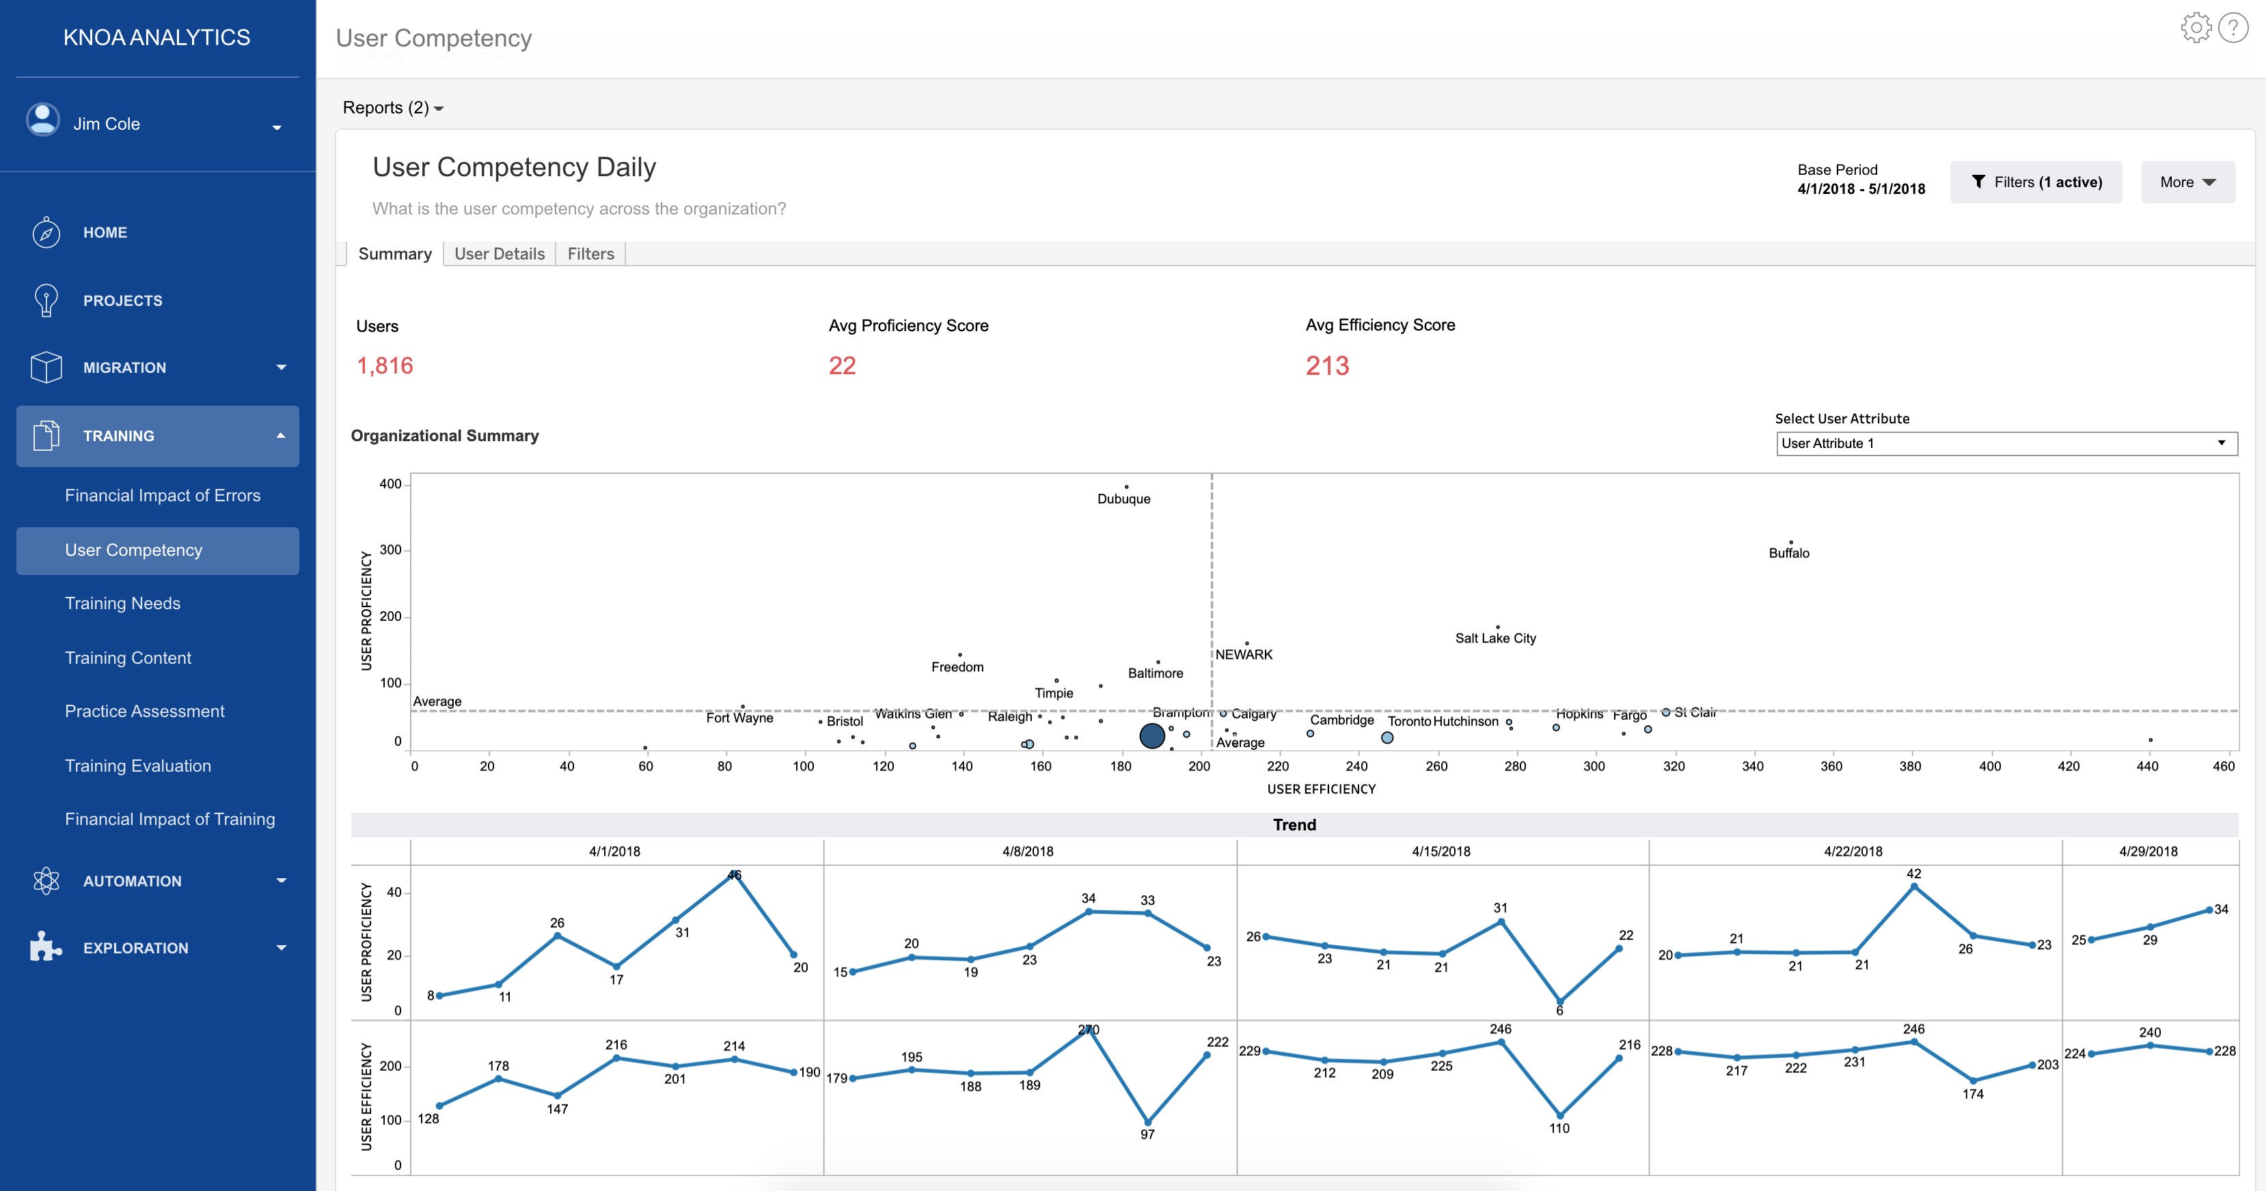Expand the Automation section arrow
Screen dimensions: 2266x1191
tap(281, 881)
